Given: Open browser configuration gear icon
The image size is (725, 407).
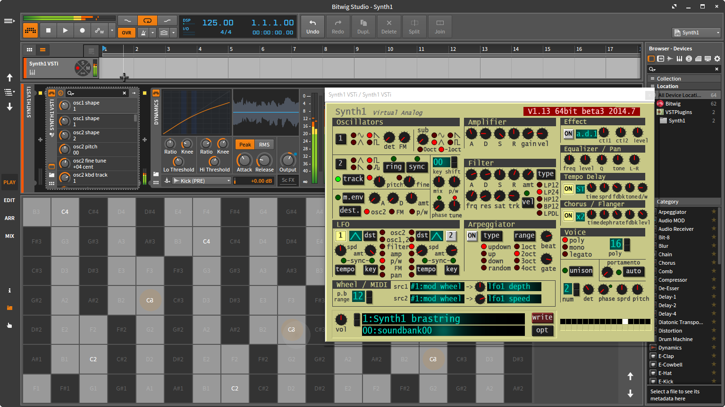Looking at the screenshot, I should 717,59.
